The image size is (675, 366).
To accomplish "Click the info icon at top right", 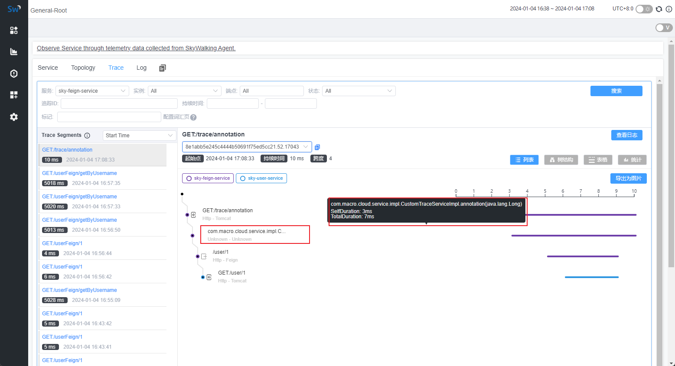I will click(x=668, y=9).
